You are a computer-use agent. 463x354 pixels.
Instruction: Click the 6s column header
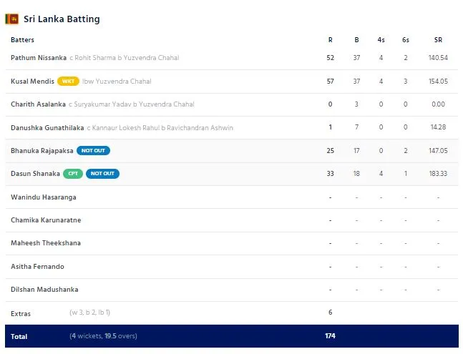405,40
